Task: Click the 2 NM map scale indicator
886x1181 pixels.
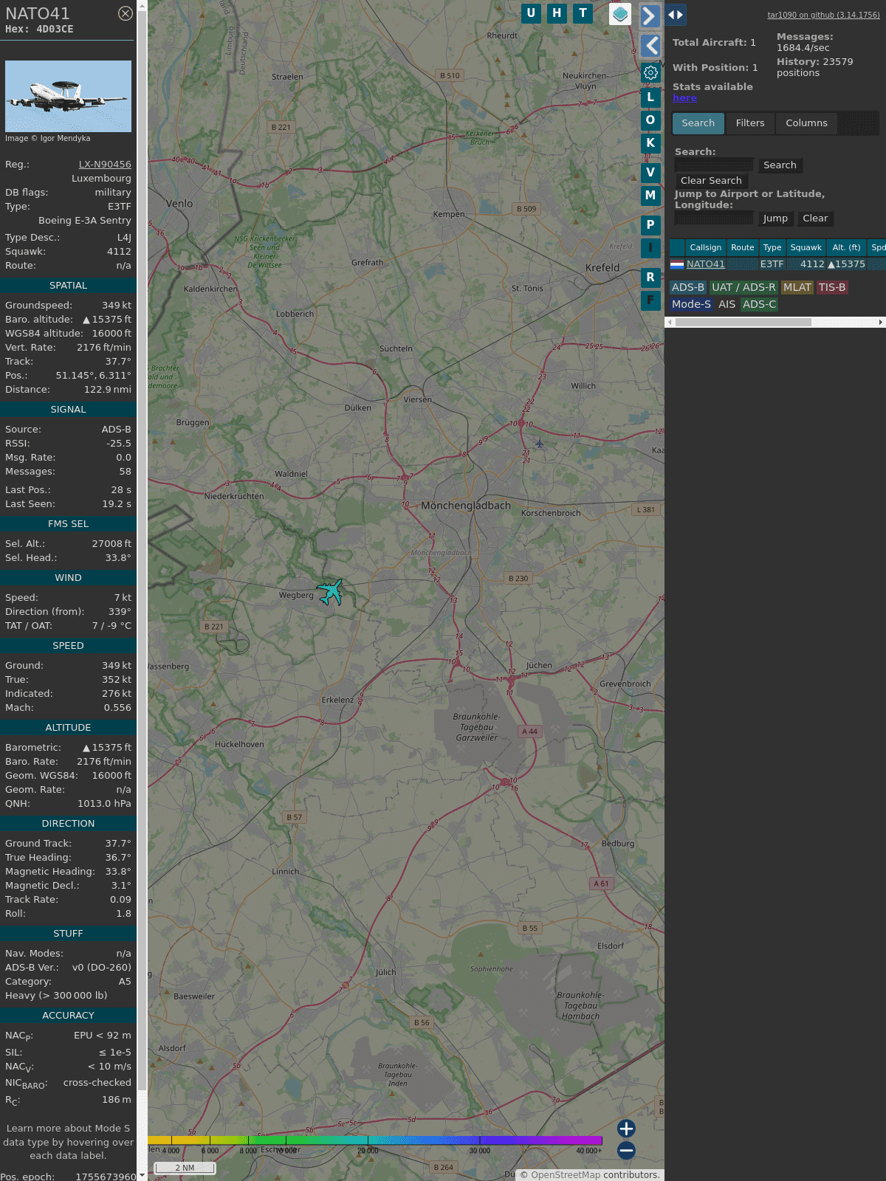Action: (185, 1168)
